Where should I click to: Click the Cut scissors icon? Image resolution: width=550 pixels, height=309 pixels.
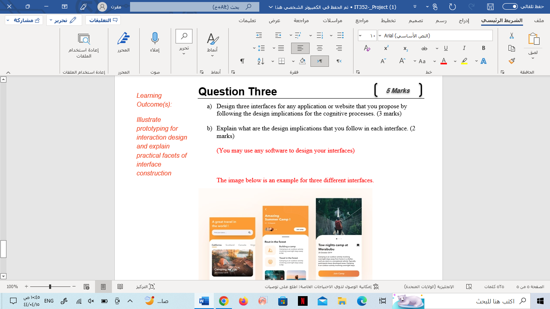[x=512, y=36]
